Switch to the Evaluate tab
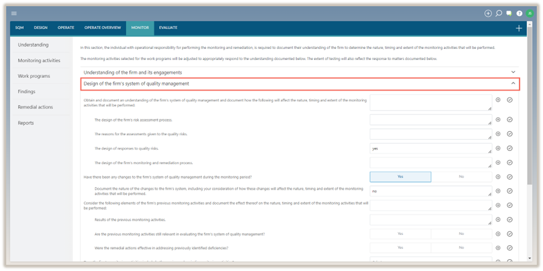543x271 pixels. tap(168, 28)
